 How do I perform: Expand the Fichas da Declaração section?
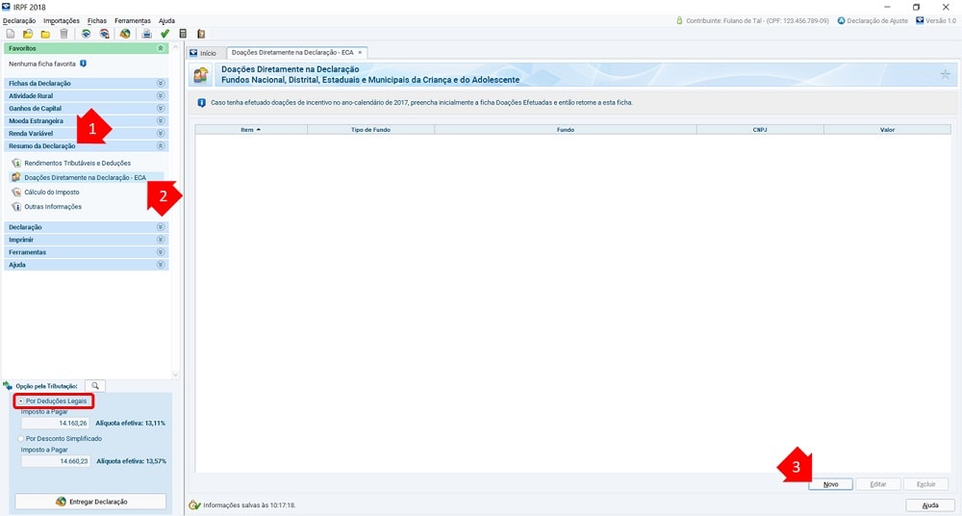click(x=161, y=84)
